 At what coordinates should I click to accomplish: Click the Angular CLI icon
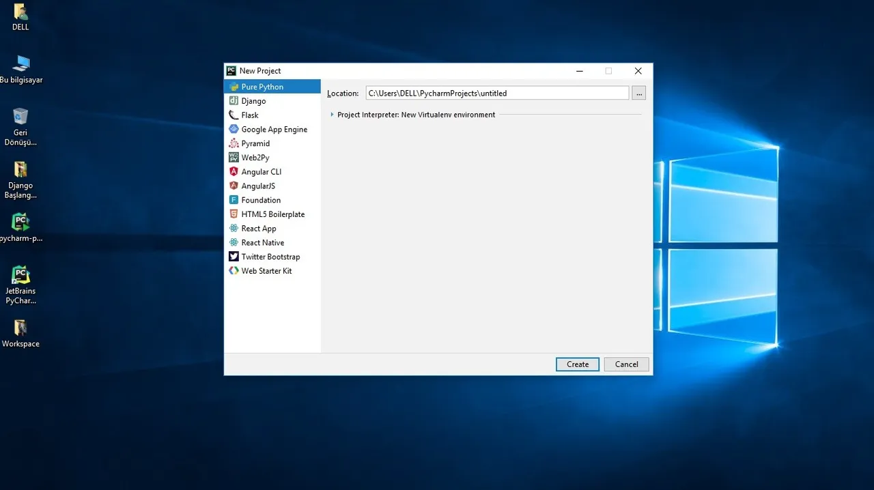pyautogui.click(x=234, y=172)
